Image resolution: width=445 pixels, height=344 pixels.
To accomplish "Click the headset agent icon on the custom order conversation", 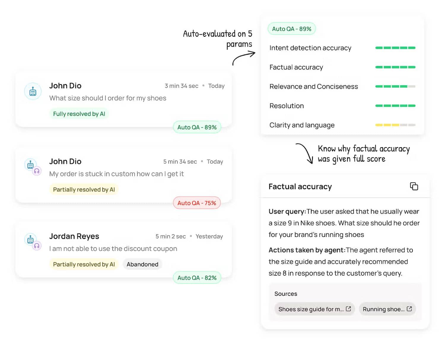I will [x=37, y=171].
